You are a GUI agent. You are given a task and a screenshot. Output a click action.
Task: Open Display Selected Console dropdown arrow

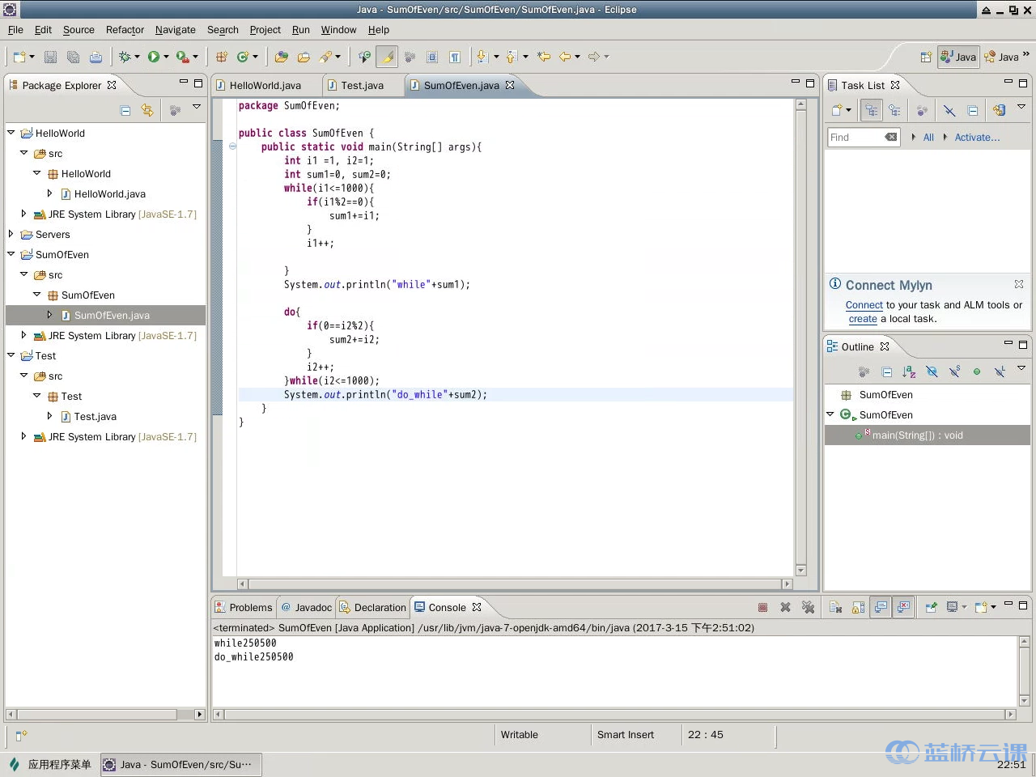964,607
